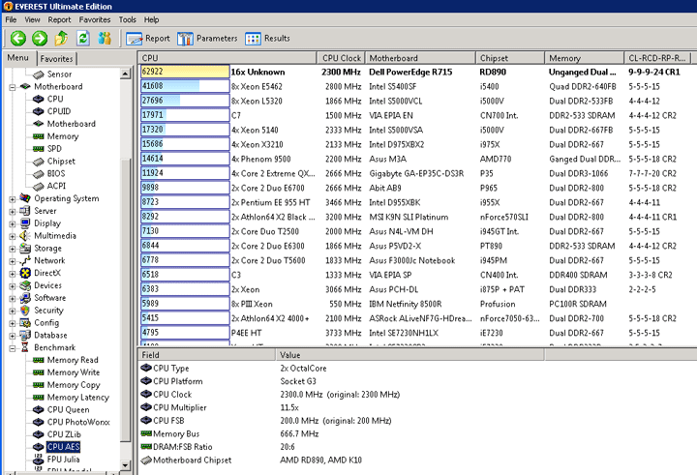Expand the Devices branch
This screenshot has height=475, width=697.
point(13,286)
